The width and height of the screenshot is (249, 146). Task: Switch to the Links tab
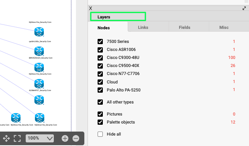[143, 27]
